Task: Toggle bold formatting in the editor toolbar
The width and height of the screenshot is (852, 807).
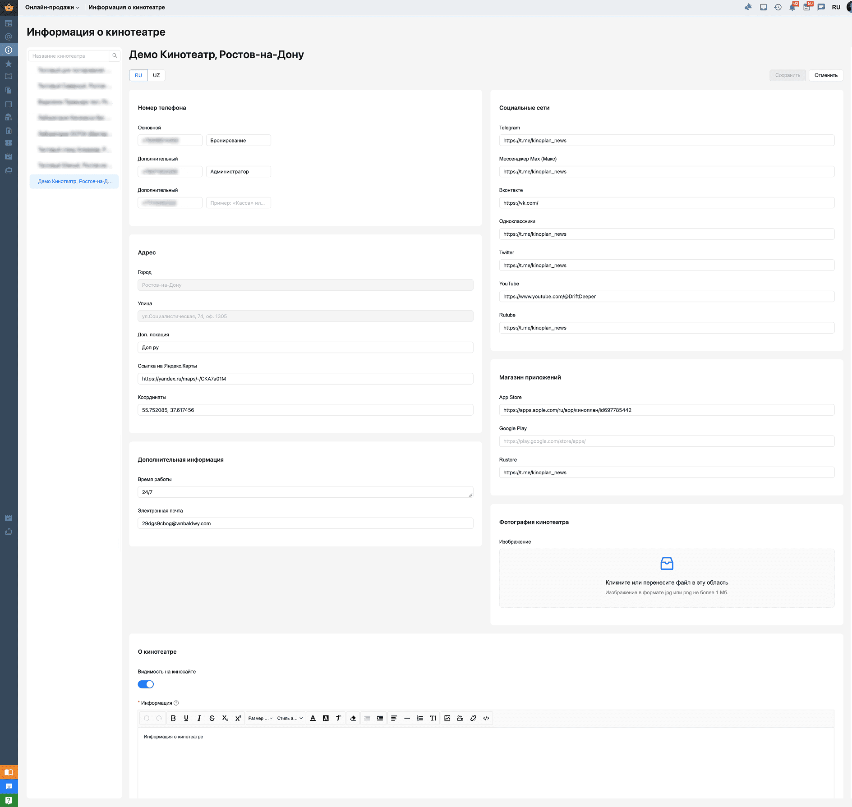Action: point(173,718)
